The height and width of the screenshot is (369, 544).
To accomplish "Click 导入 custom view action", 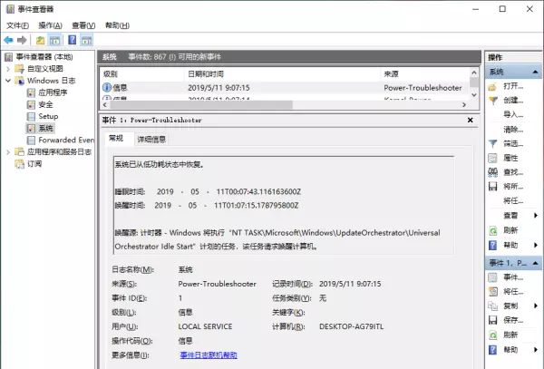I will click(513, 114).
